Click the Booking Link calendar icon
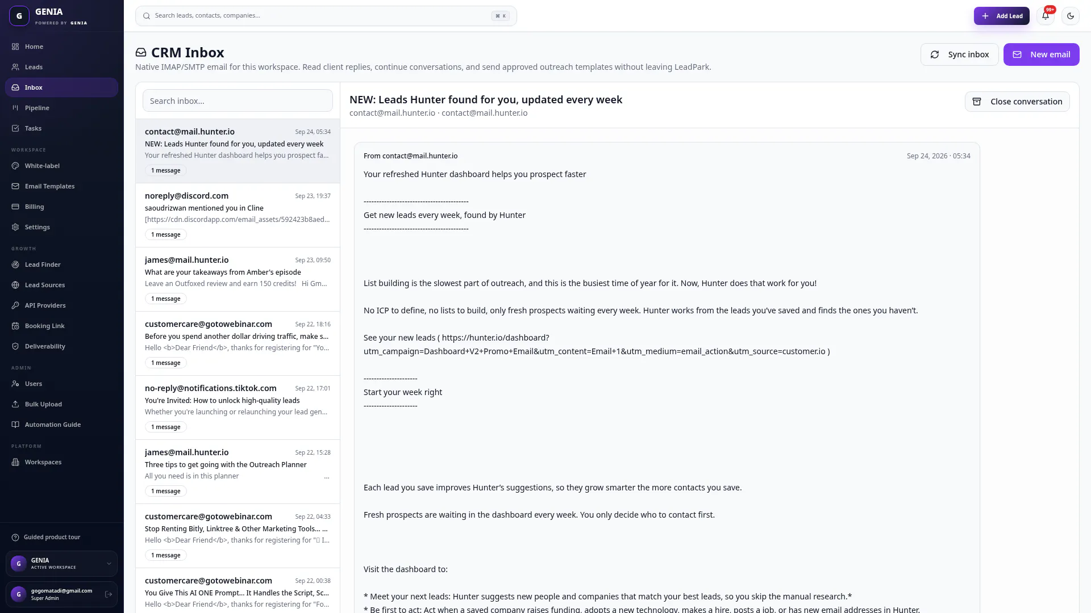The image size is (1091, 613). [15, 326]
